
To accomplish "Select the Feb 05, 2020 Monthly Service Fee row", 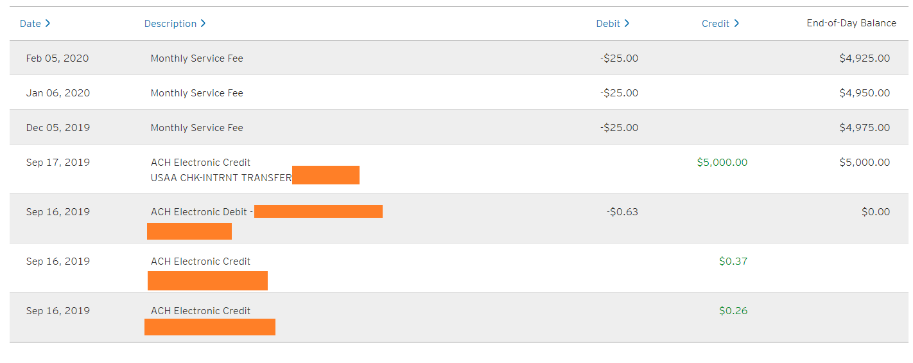I will pos(196,58).
